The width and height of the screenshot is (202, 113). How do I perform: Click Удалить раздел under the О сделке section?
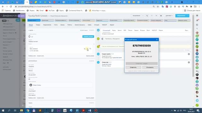tap(90, 56)
